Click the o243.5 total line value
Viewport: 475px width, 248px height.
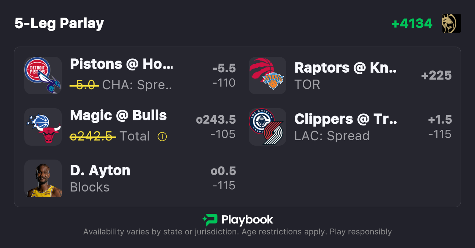pos(216,120)
